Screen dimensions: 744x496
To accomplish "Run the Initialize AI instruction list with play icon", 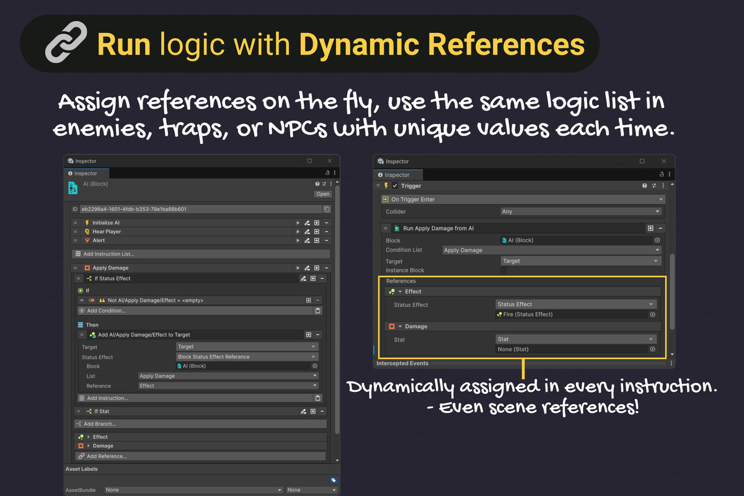I will (x=298, y=223).
